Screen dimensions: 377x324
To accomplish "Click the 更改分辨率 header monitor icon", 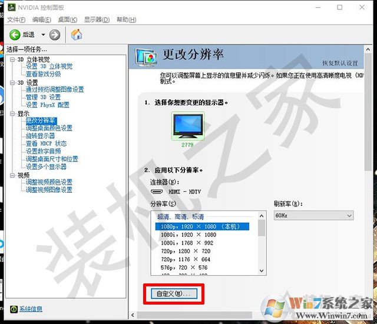I will pyautogui.click(x=146, y=57).
